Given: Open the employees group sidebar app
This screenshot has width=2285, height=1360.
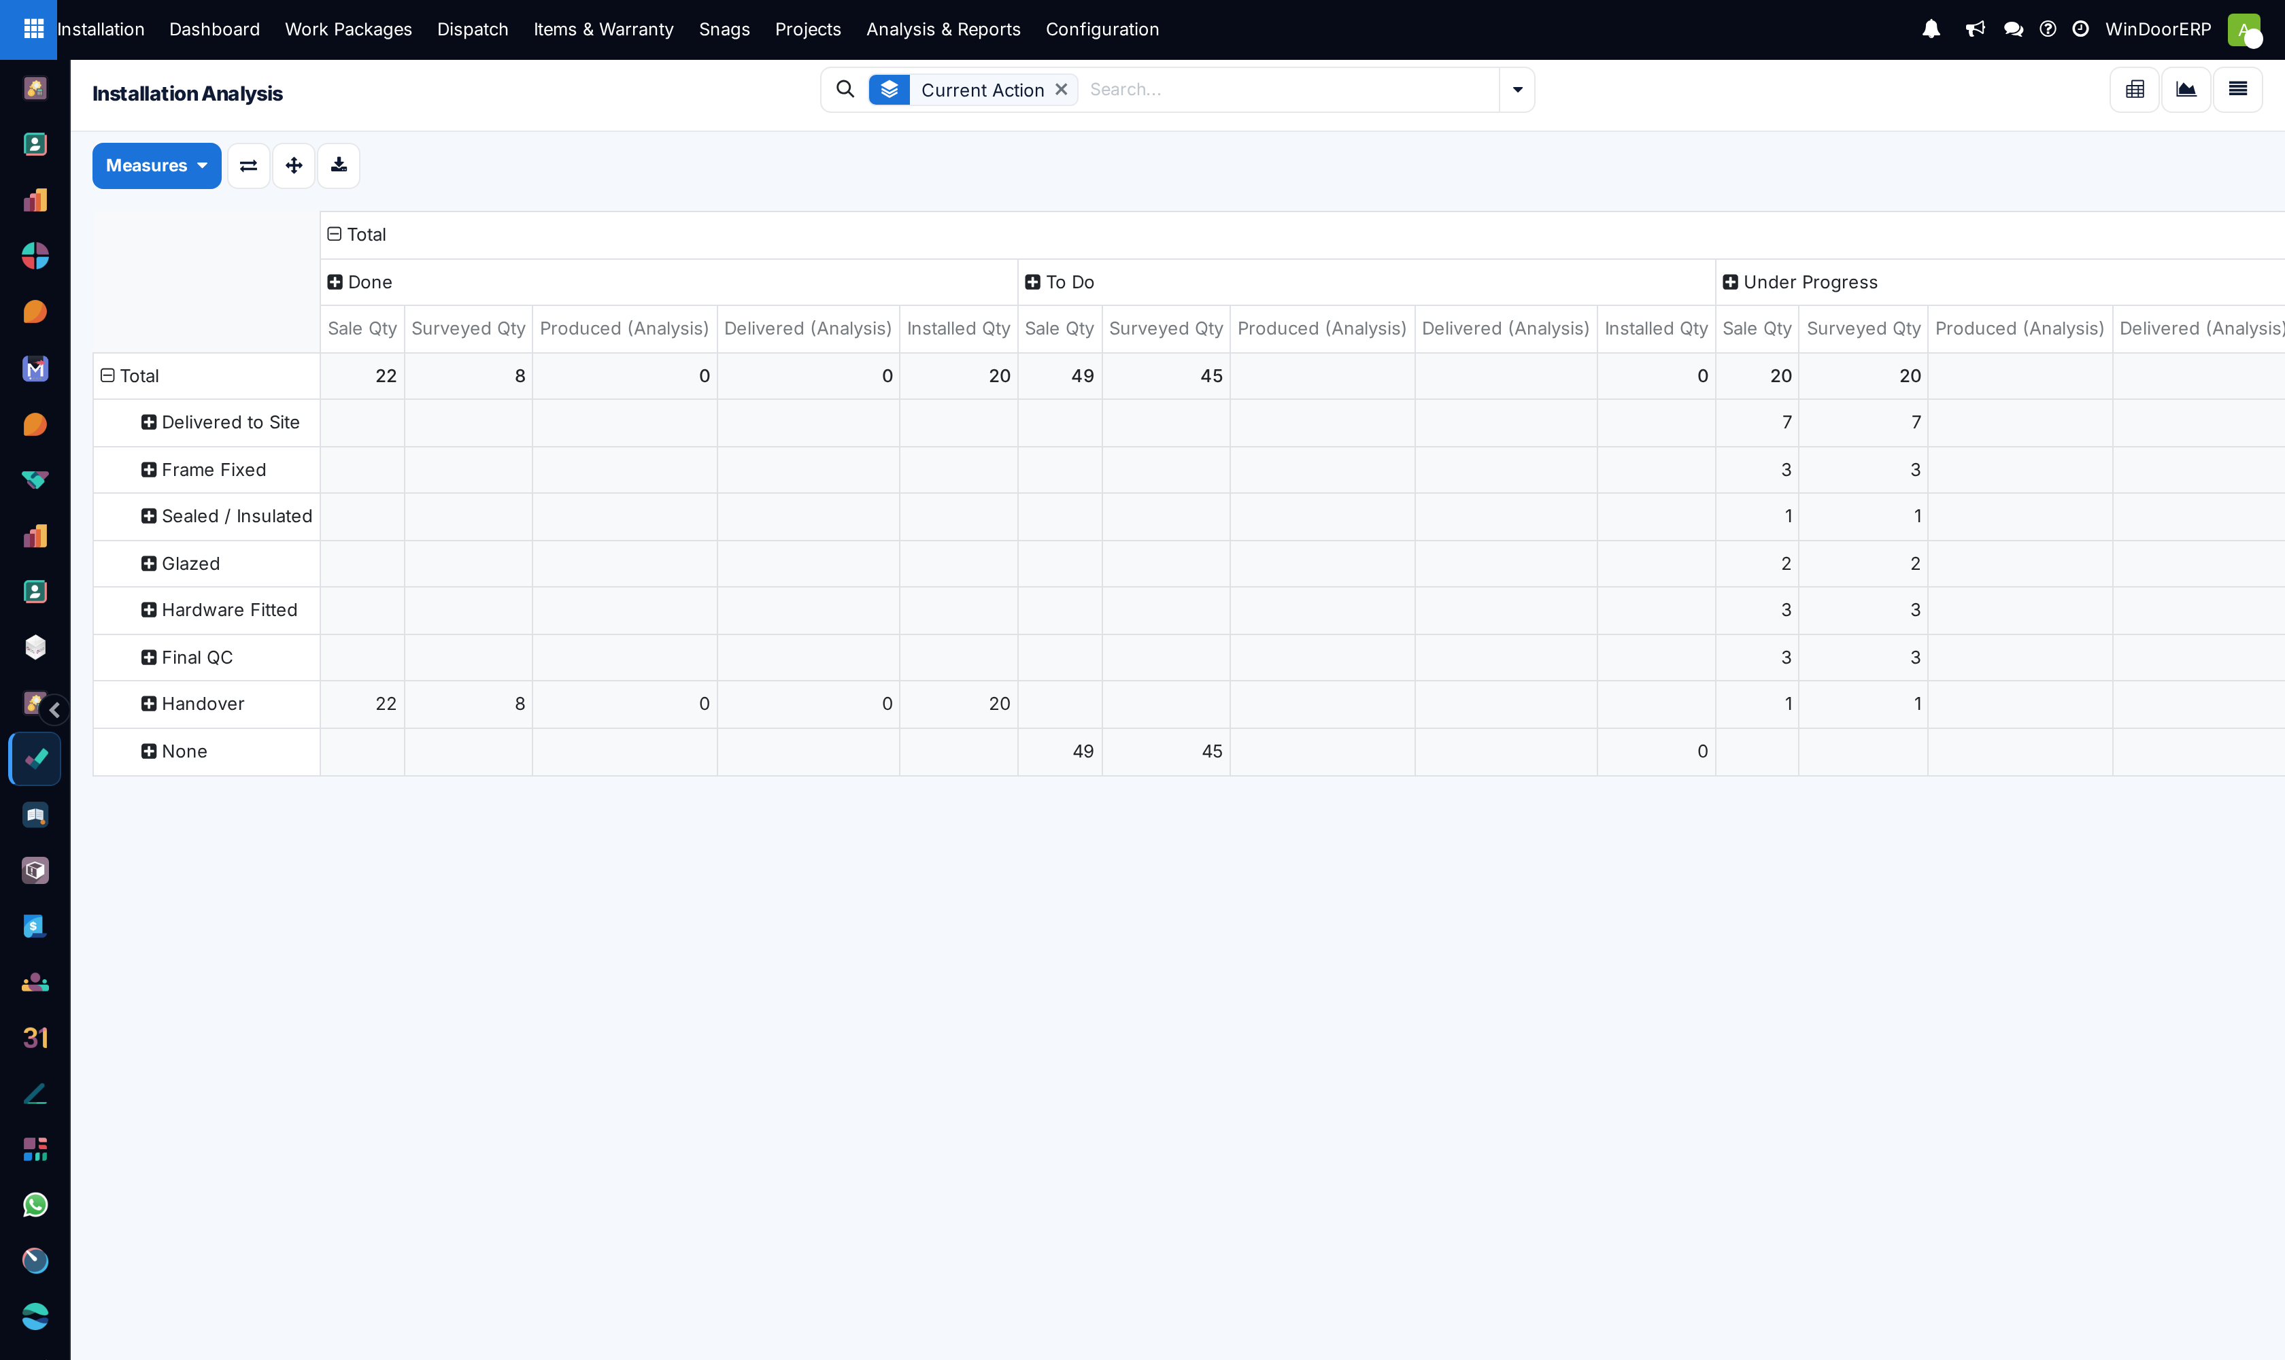Looking at the screenshot, I should (35, 981).
